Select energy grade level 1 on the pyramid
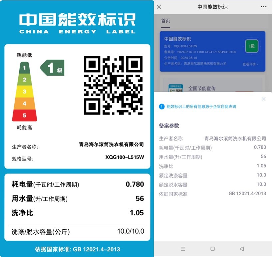 pyautogui.click(x=24, y=67)
